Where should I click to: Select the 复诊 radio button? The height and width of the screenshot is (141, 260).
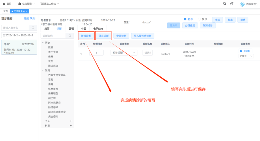click(200, 19)
